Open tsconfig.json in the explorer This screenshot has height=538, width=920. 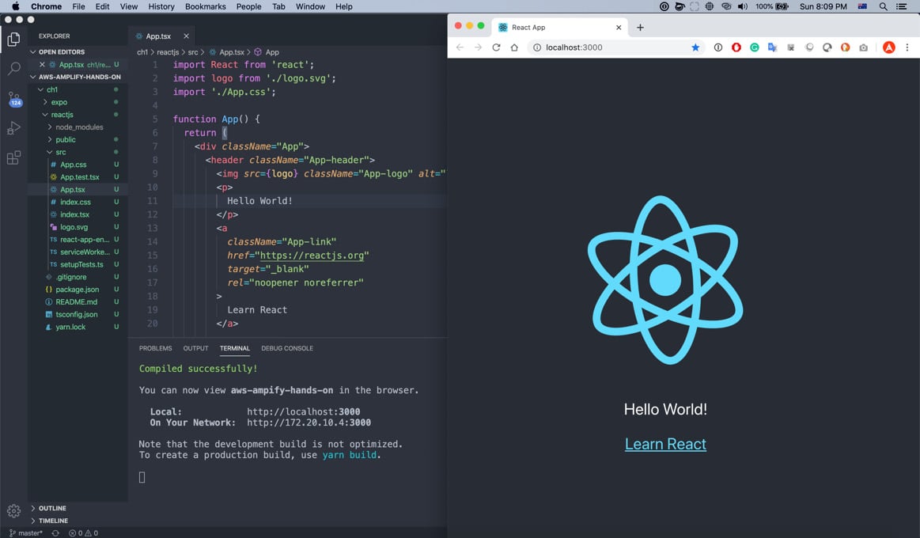point(76,314)
